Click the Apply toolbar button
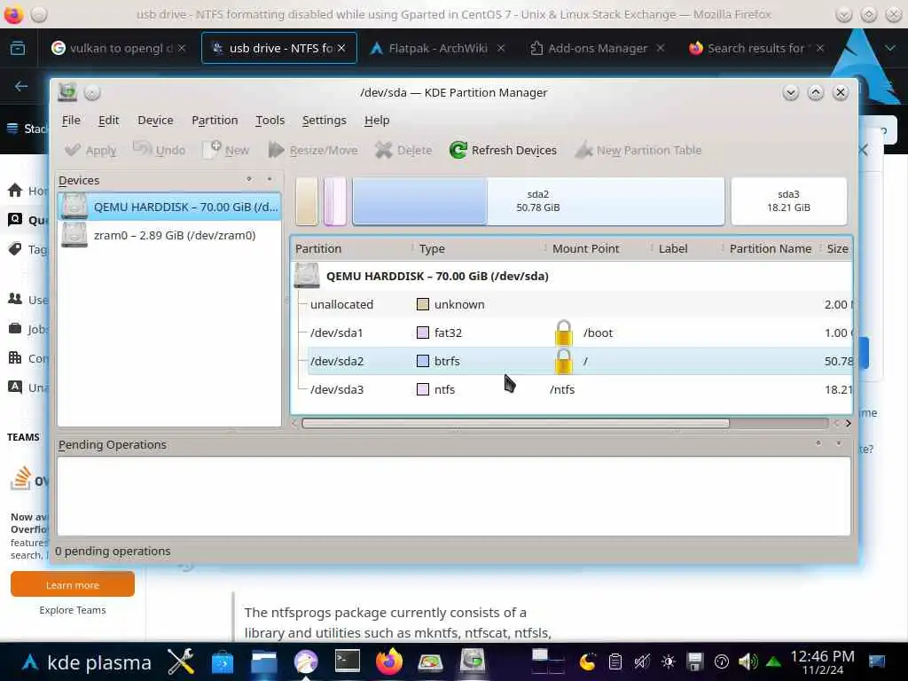The width and height of the screenshot is (908, 681). (90, 150)
